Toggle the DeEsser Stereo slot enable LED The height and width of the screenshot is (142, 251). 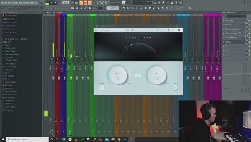pos(249,38)
